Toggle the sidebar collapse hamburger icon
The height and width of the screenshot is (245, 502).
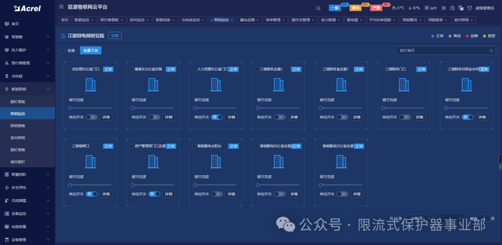[62, 7]
